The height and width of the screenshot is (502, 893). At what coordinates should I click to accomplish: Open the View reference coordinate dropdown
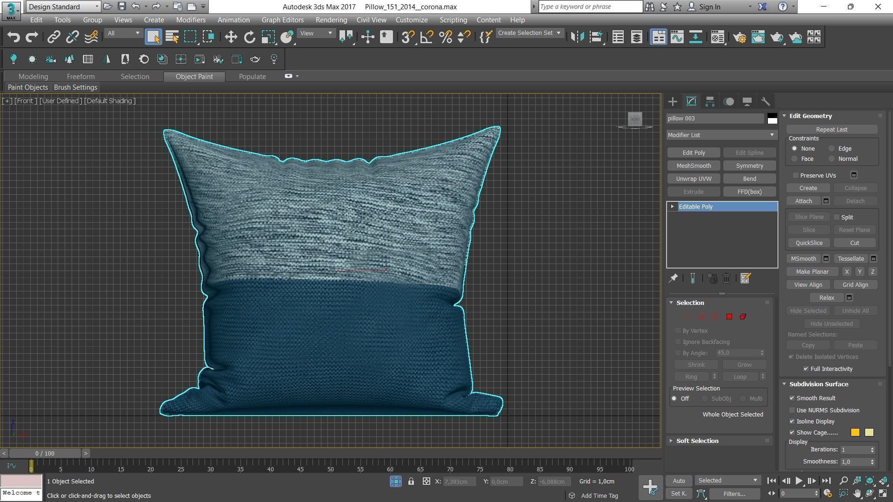[x=316, y=33]
